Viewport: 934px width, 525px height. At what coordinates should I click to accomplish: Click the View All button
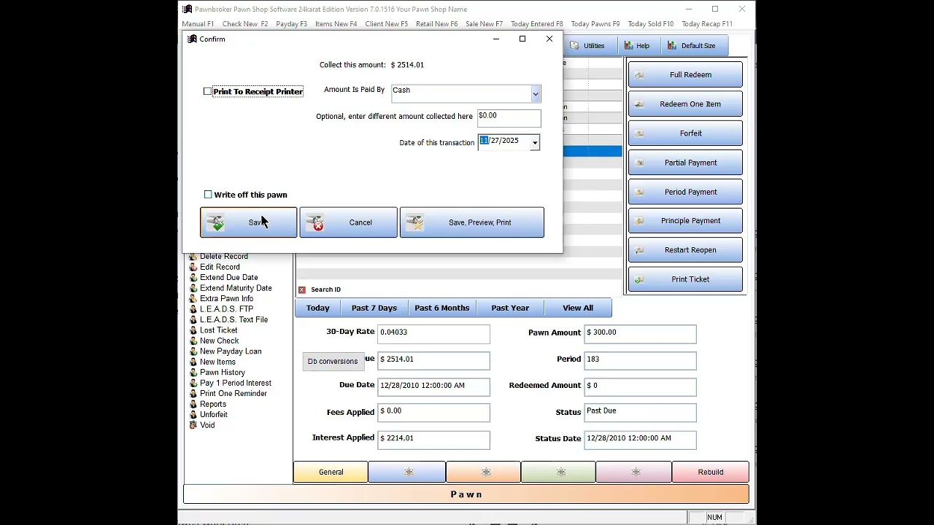(578, 308)
